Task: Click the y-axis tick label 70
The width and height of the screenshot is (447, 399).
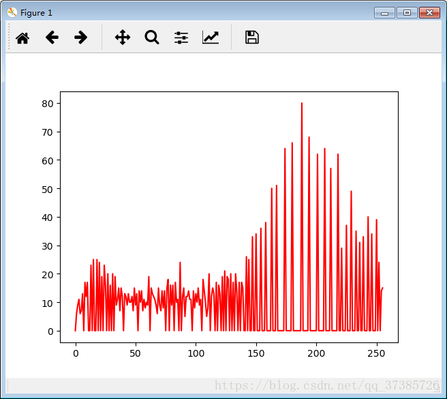Action: (x=47, y=132)
